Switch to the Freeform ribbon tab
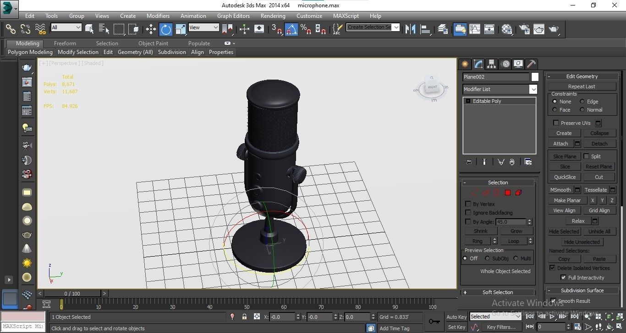626x333 pixels. [65, 43]
